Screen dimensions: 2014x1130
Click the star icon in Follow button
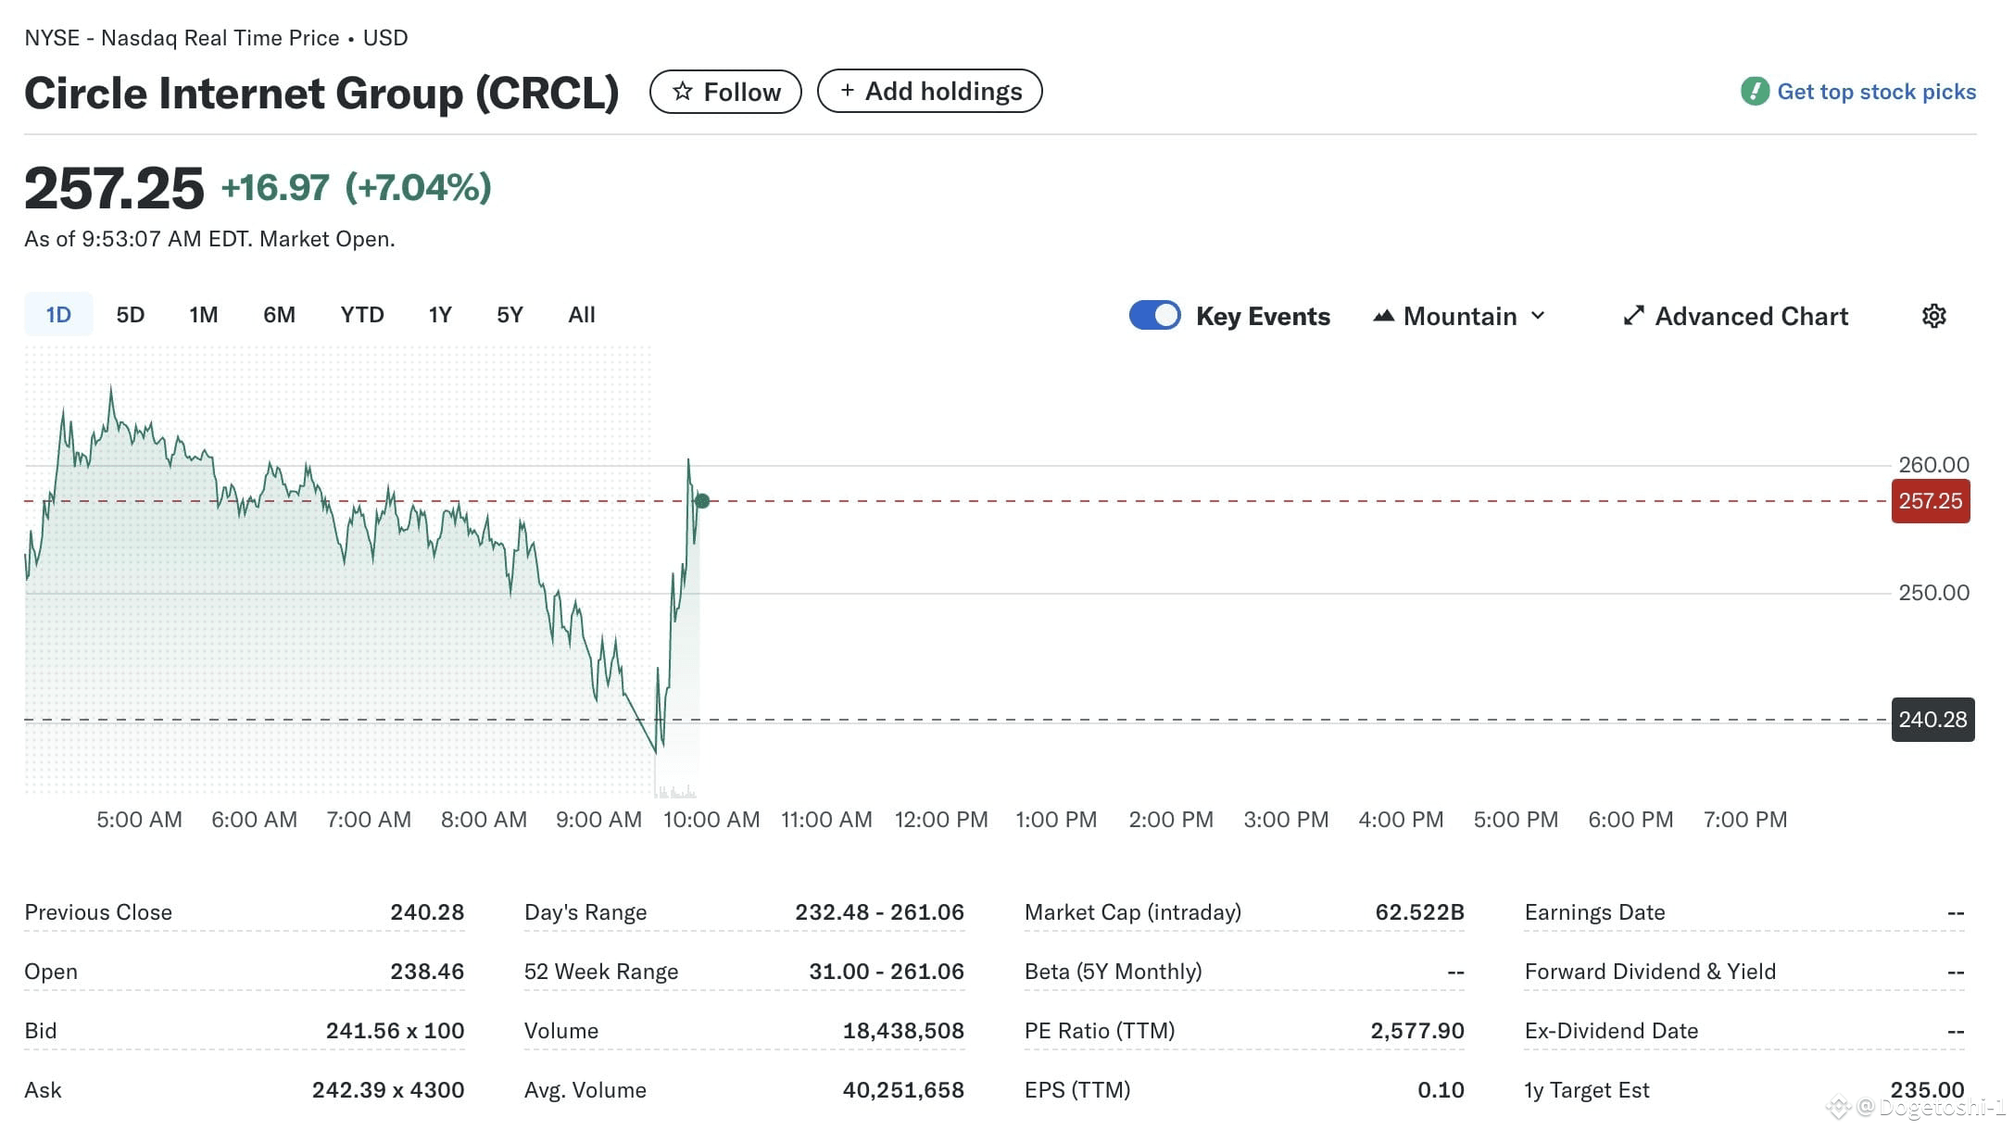[683, 91]
